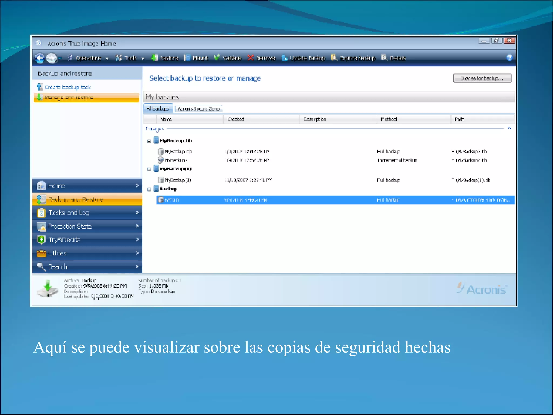Select the MyBackup(1) archive group

176,169
